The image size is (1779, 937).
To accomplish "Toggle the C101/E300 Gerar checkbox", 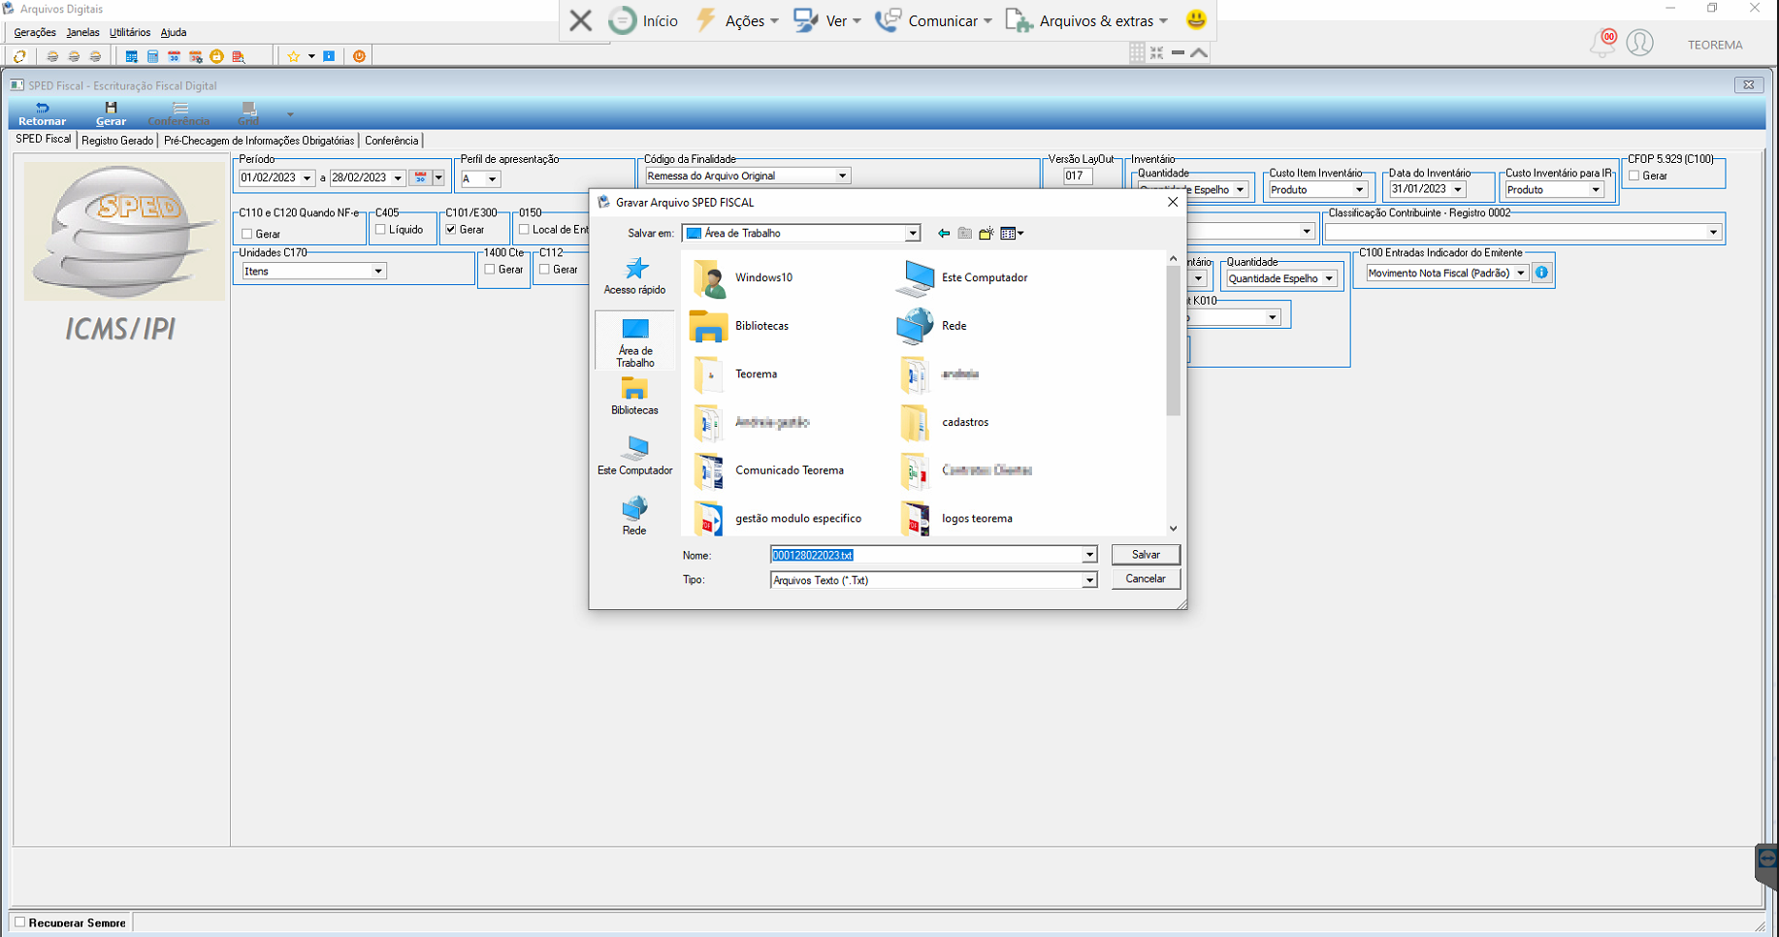I will (x=451, y=230).
